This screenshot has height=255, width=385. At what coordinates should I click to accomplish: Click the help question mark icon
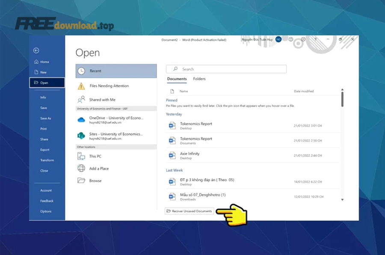point(316,39)
